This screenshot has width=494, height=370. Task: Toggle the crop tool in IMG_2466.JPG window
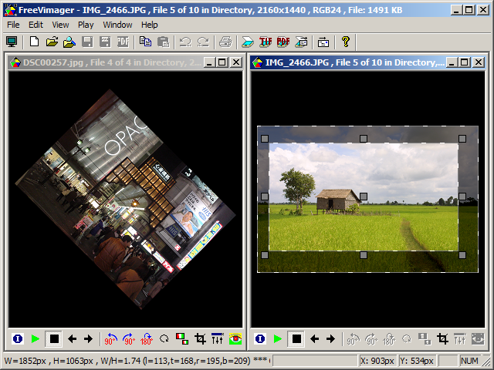(x=442, y=338)
